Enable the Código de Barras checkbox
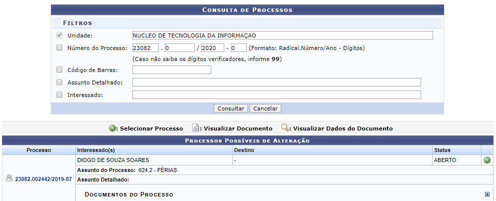Image resolution: width=496 pixels, height=201 pixels. pos(59,69)
